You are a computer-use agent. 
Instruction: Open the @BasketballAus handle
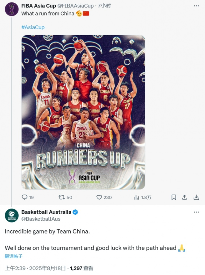[41, 219]
